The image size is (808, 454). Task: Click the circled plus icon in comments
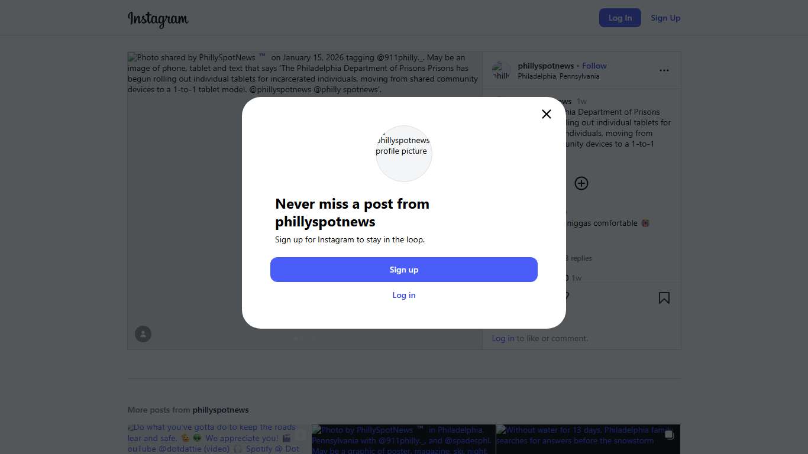coord(581,183)
